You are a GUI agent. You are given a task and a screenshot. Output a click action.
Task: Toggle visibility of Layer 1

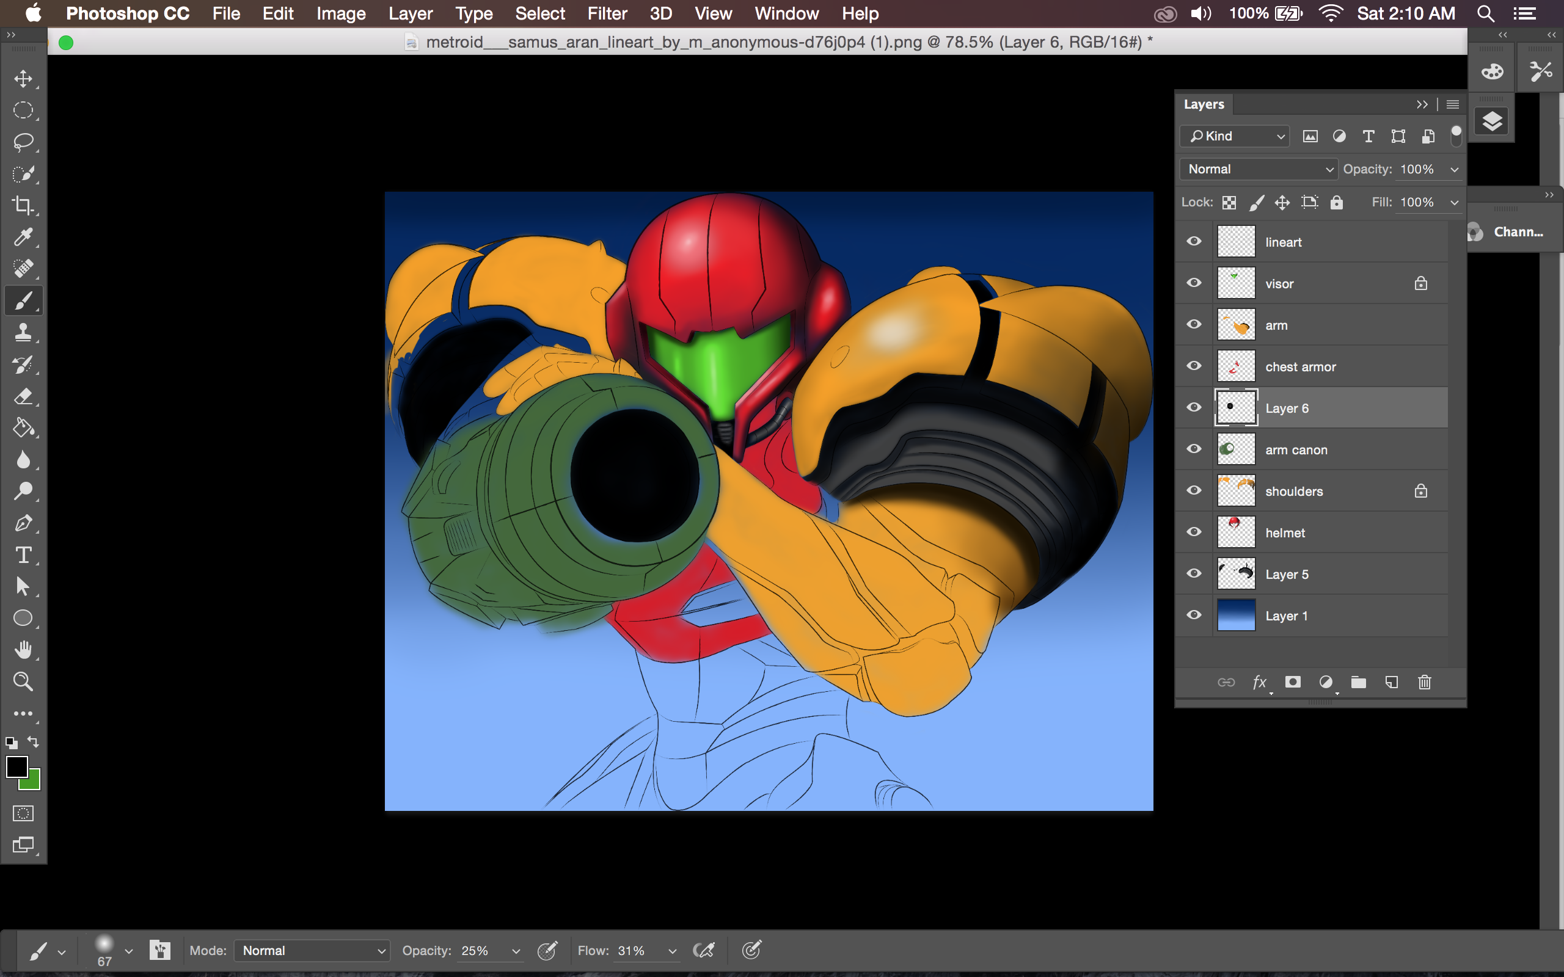coord(1194,614)
